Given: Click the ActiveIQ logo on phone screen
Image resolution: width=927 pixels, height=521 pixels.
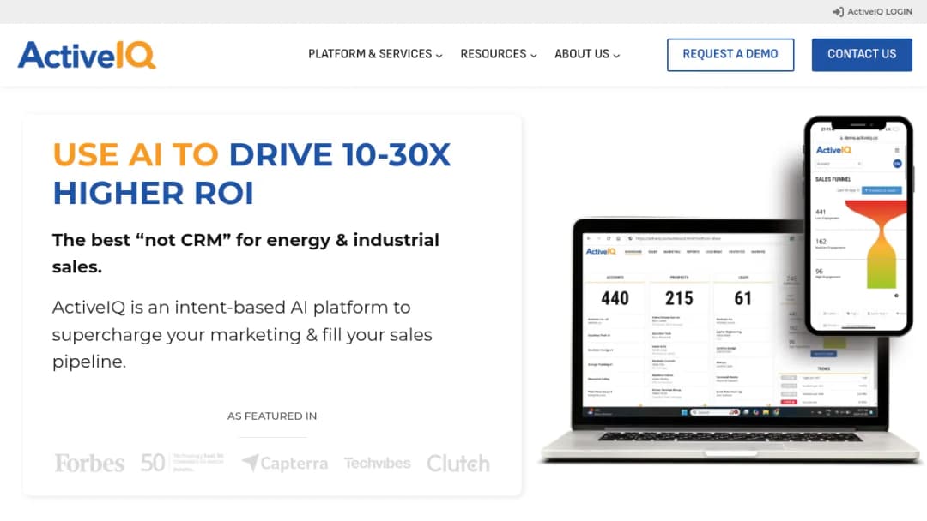Looking at the screenshot, I should pos(833,150).
